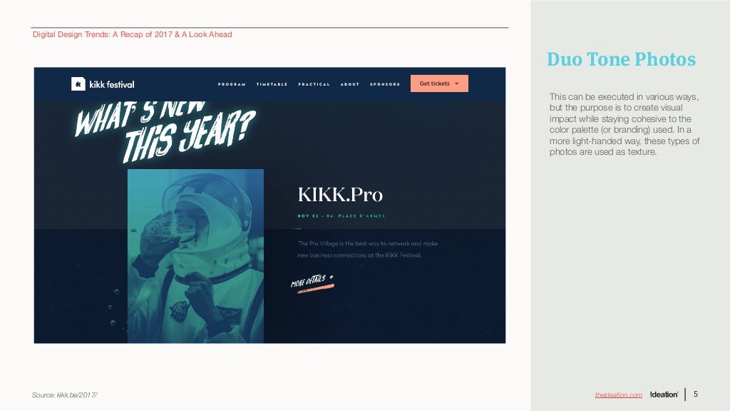Click the 'This can be executed' description paragraph
The image size is (730, 411).
click(624, 124)
